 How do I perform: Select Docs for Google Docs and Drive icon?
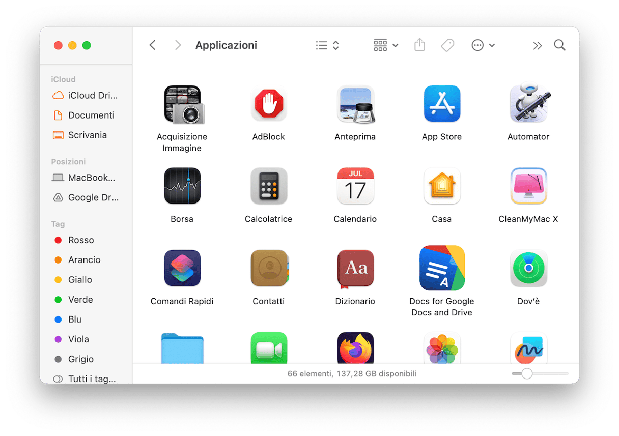click(x=442, y=268)
